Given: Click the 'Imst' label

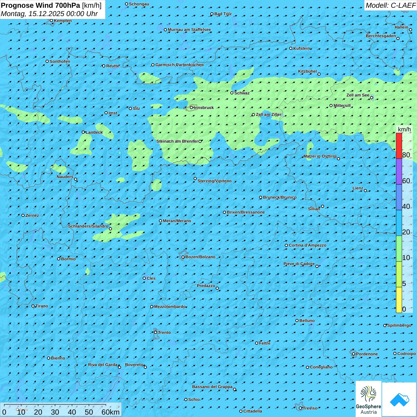Looking at the screenshot, I should point(113,113).
